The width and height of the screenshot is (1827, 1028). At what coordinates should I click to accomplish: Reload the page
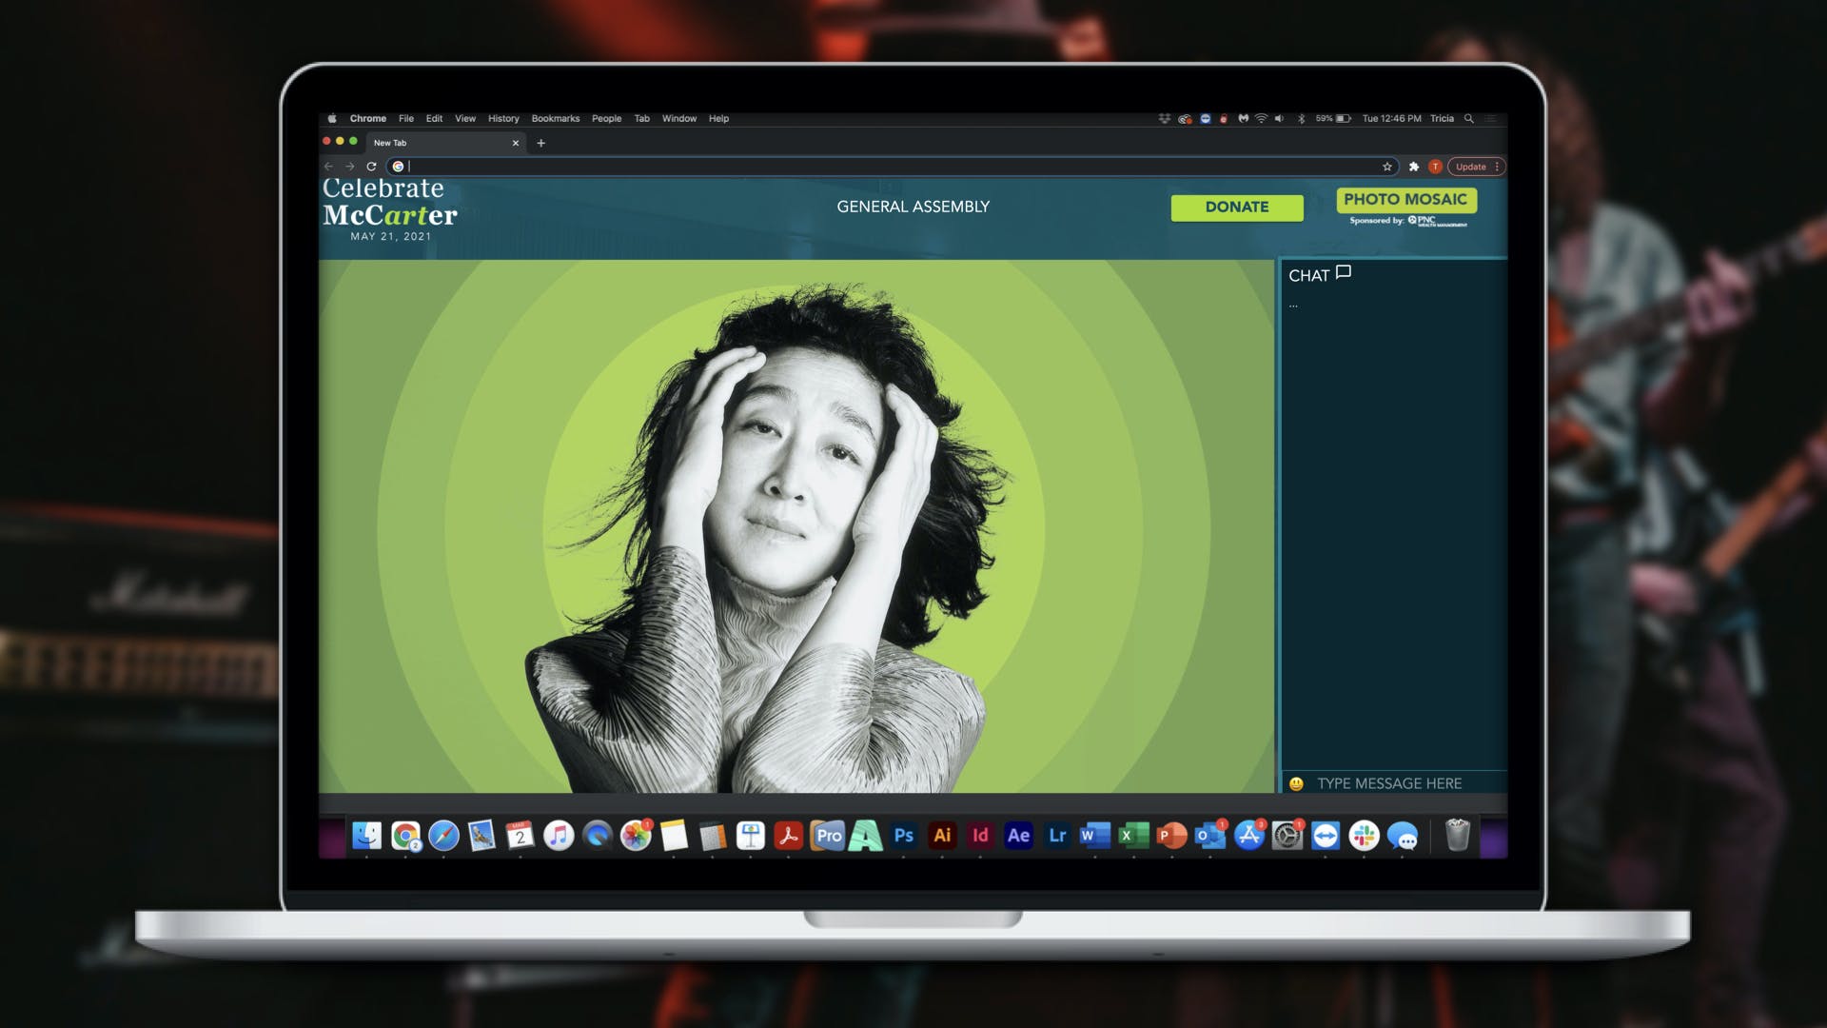[372, 167]
